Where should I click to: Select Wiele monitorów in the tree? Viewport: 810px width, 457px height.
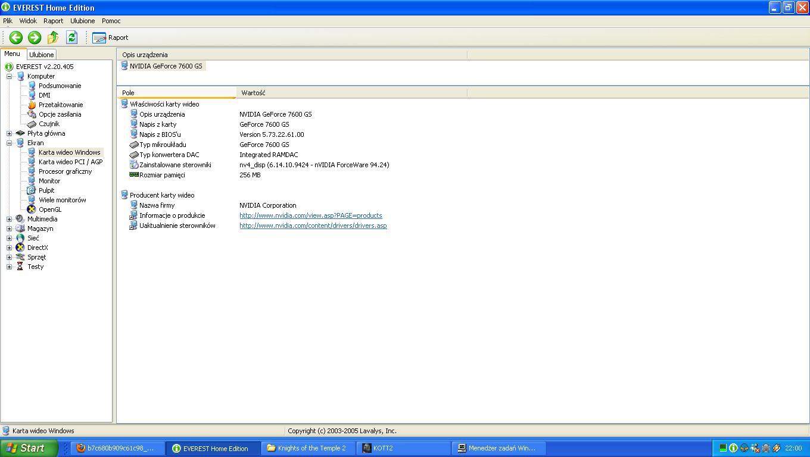pos(62,200)
